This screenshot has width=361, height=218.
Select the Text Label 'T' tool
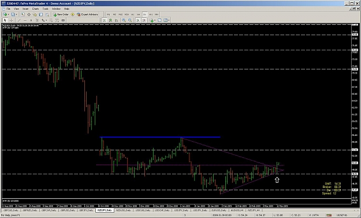[37, 20]
